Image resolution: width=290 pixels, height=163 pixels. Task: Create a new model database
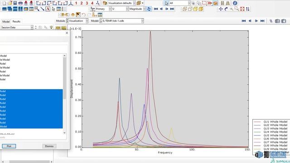(x=4, y=3)
